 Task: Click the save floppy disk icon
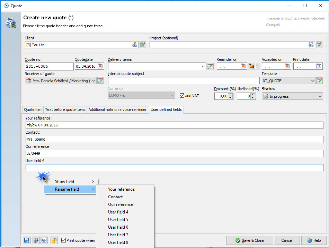27,240
